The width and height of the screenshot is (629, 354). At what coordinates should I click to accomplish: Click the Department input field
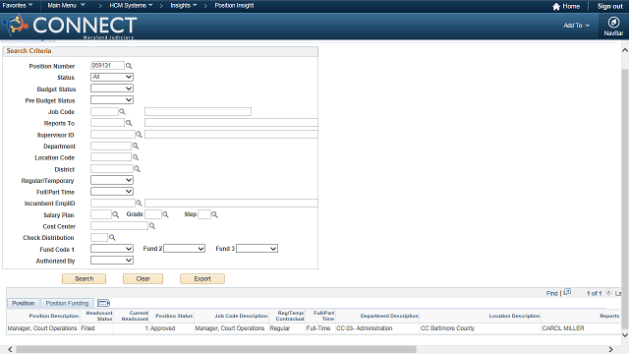click(x=111, y=146)
